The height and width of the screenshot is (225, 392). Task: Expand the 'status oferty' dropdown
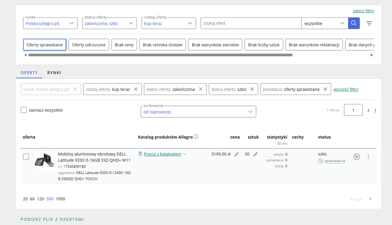click(109, 24)
